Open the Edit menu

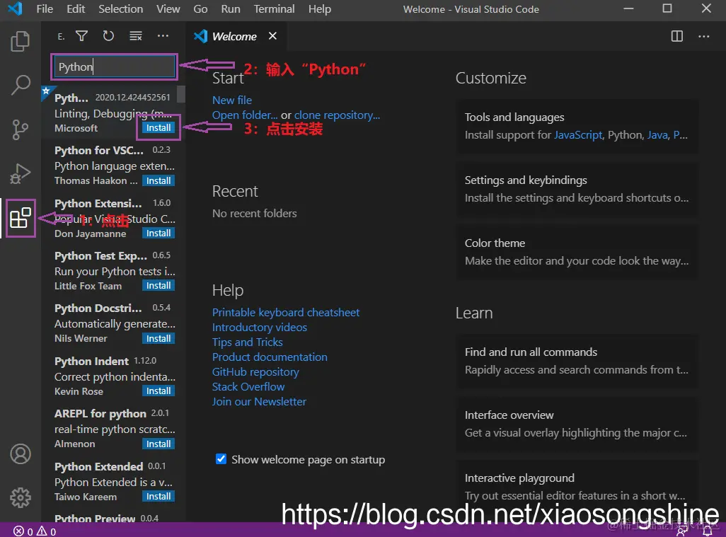(76, 8)
